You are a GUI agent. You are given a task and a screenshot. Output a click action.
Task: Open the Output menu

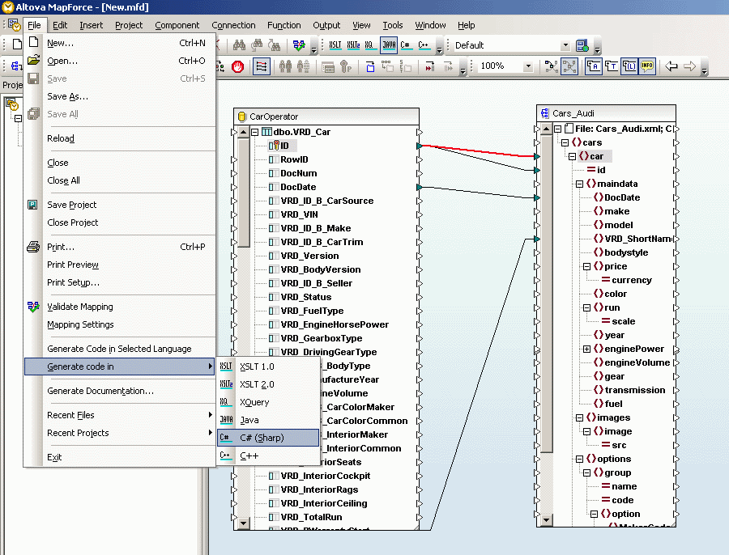[x=326, y=25]
